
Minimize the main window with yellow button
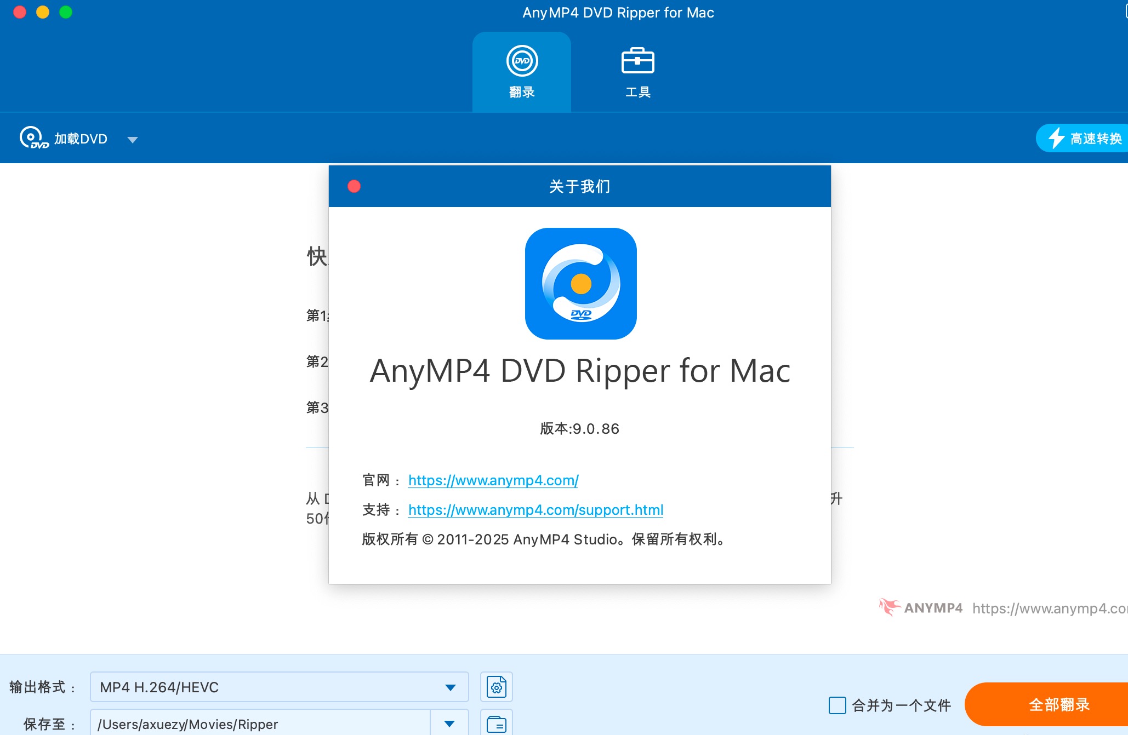coord(43,12)
